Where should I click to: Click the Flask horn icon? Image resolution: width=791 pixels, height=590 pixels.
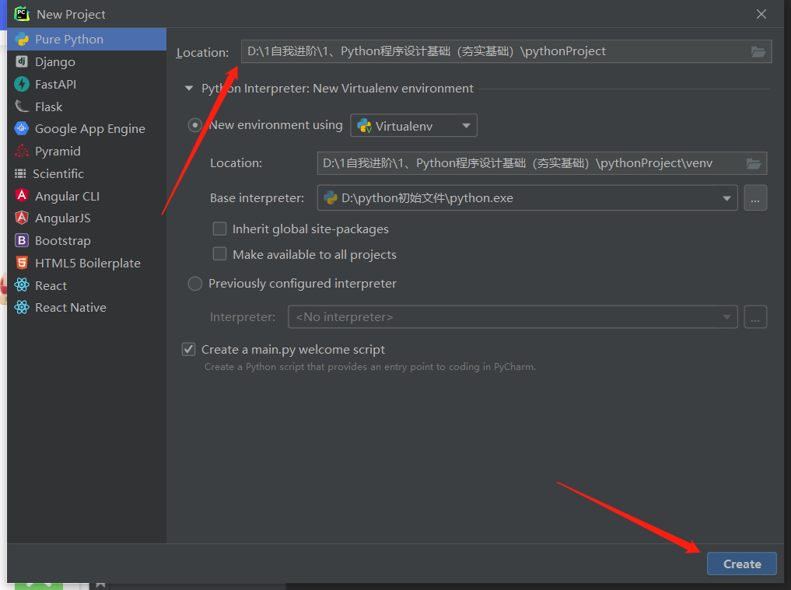pos(22,106)
